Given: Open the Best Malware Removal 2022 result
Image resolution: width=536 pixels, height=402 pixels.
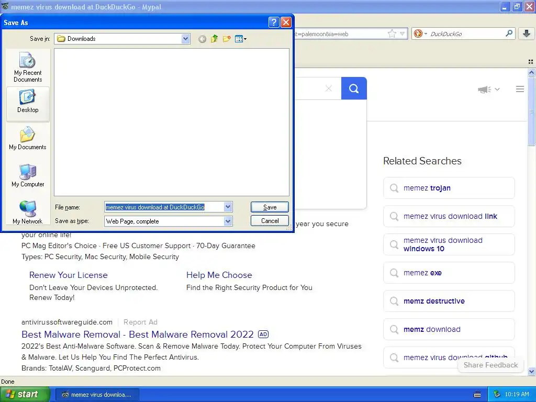Looking at the screenshot, I should [138, 334].
